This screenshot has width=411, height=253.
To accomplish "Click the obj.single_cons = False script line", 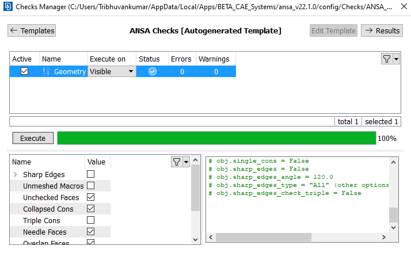I will coord(258,161).
